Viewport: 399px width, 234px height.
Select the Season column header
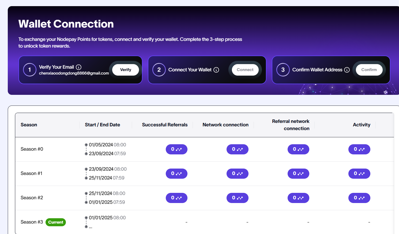(x=29, y=125)
